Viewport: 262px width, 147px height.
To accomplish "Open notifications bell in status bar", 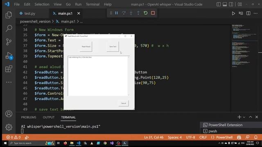I will [x=256, y=137].
